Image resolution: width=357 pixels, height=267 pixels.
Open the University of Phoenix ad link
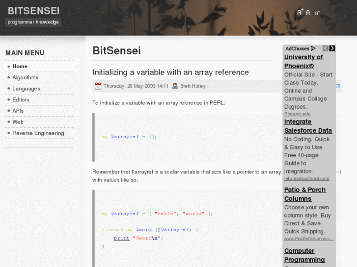tap(303, 62)
